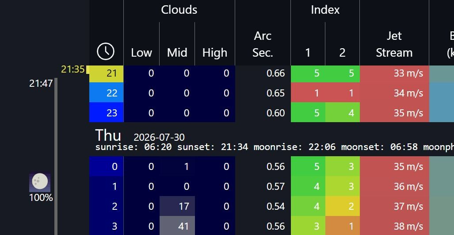454x235 pixels.
Task: Click the Thu day heading
Action: pyautogui.click(x=108, y=135)
